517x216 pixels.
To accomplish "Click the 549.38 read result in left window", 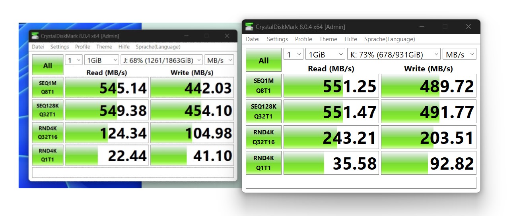I will pyautogui.click(x=107, y=110).
